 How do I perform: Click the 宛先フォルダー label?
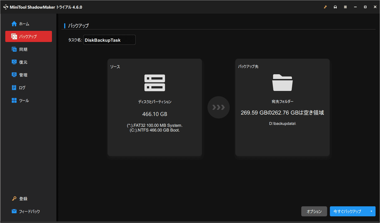click(x=282, y=101)
